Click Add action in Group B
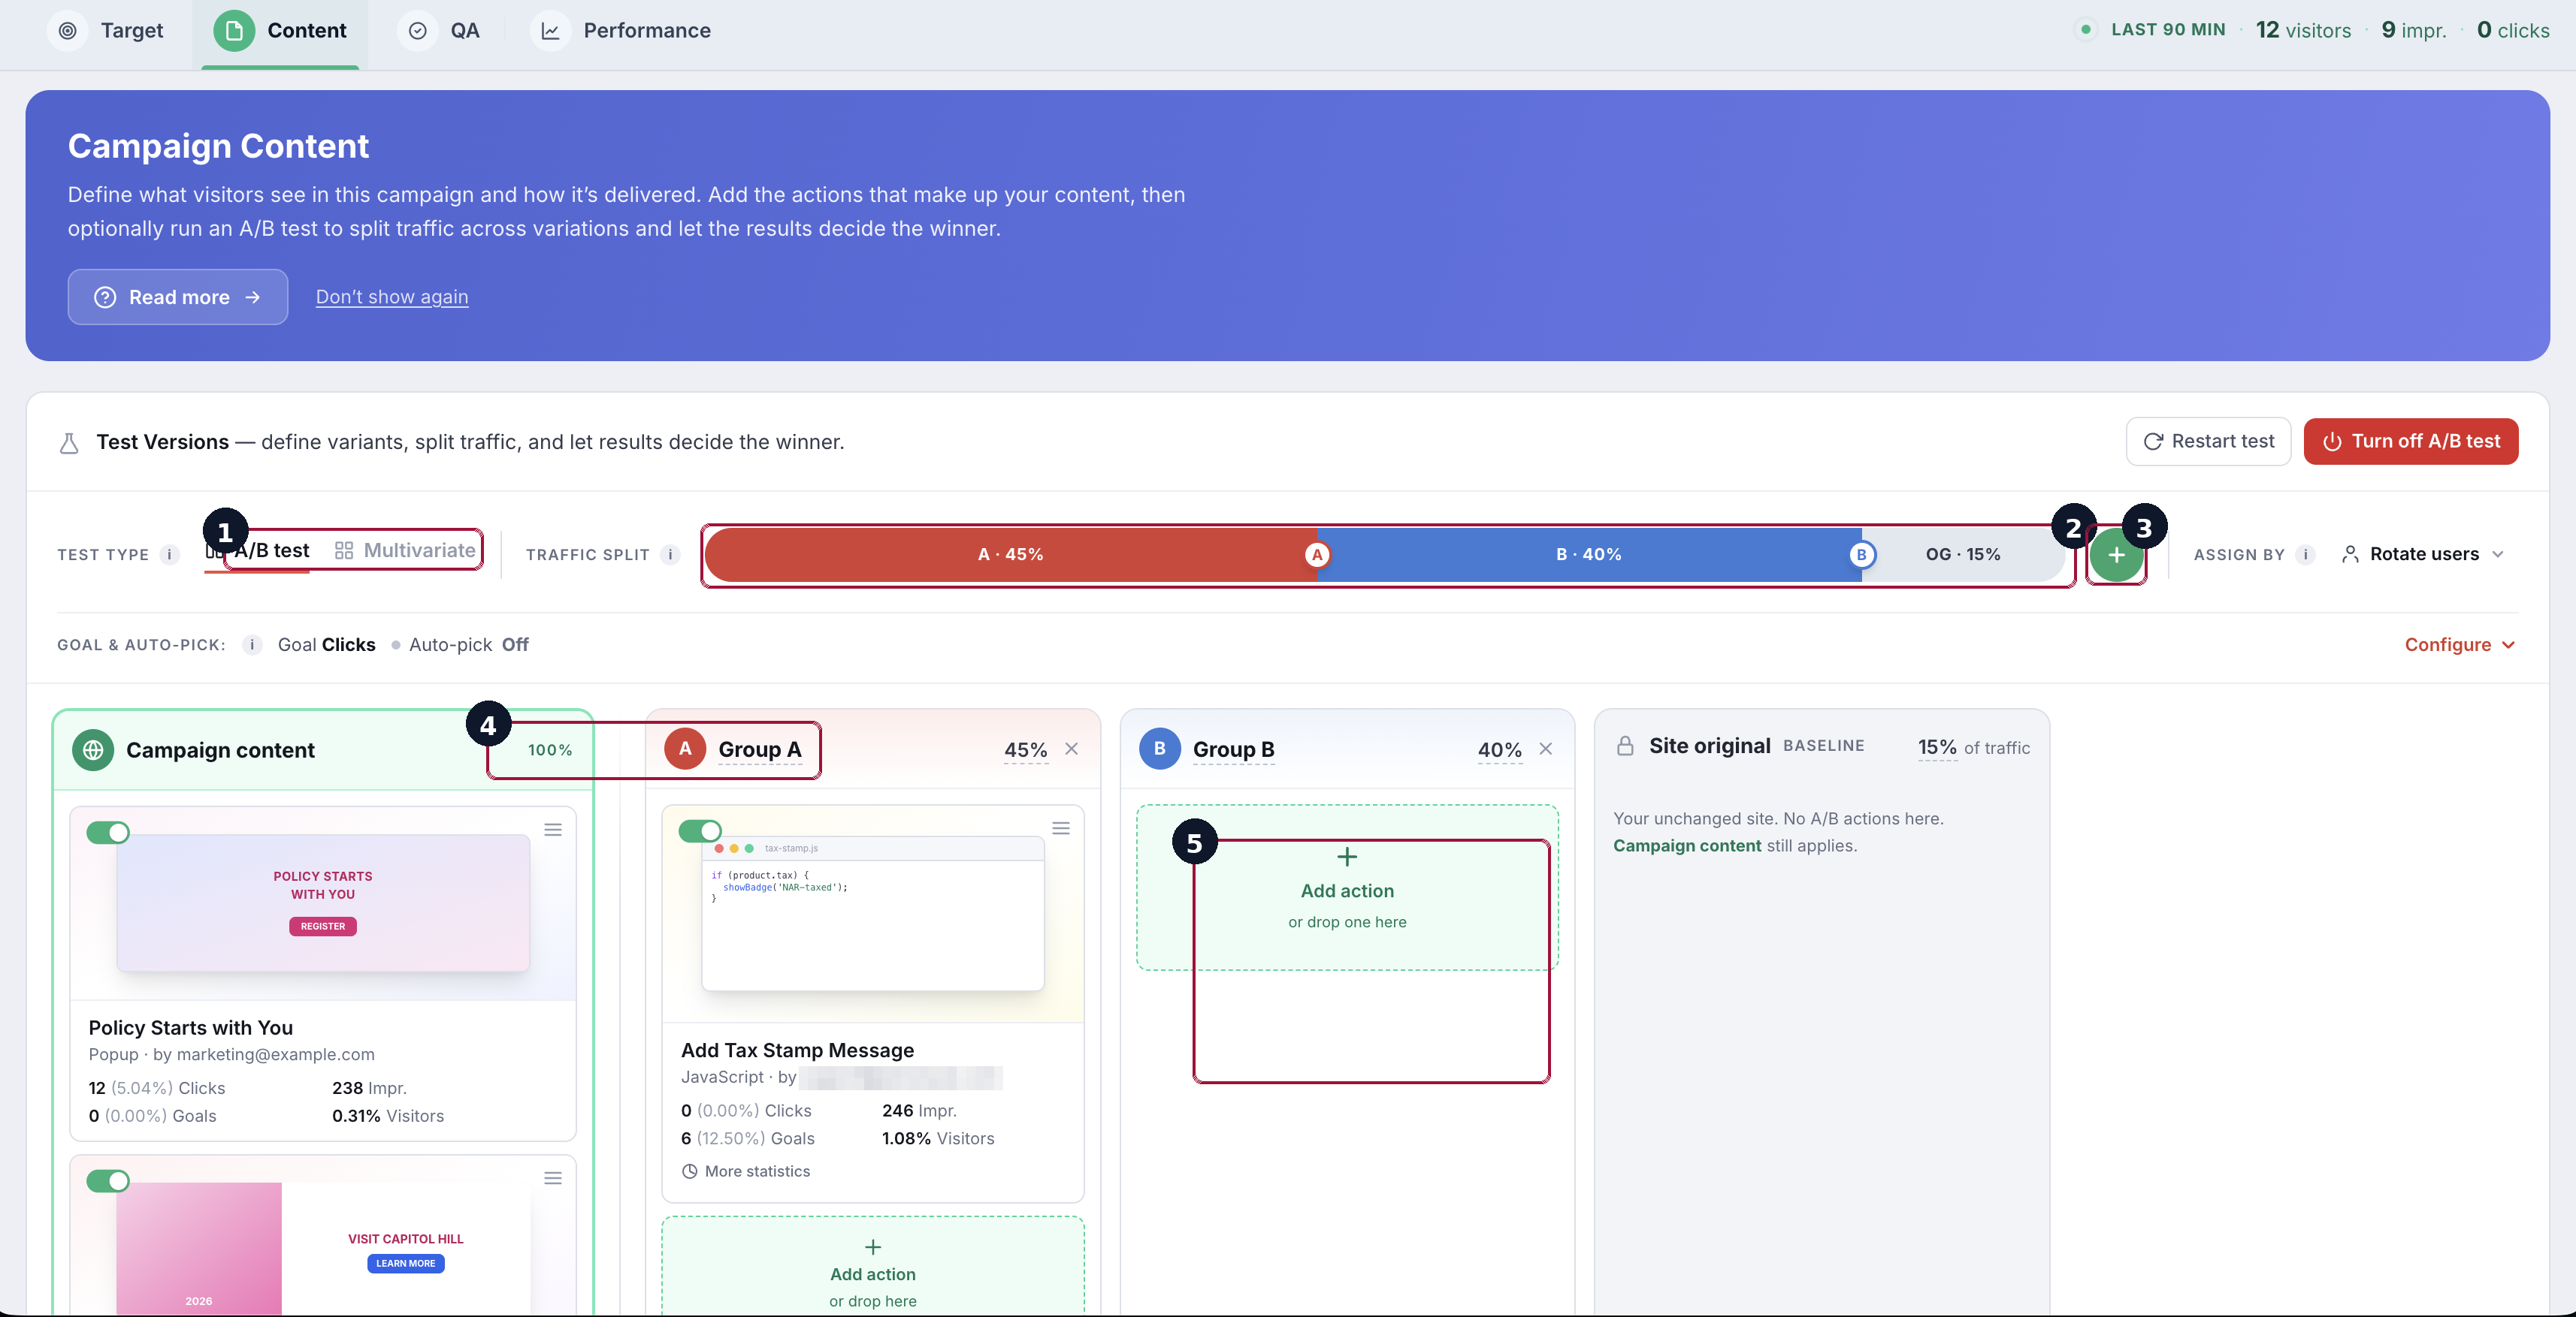 pos(1346,888)
